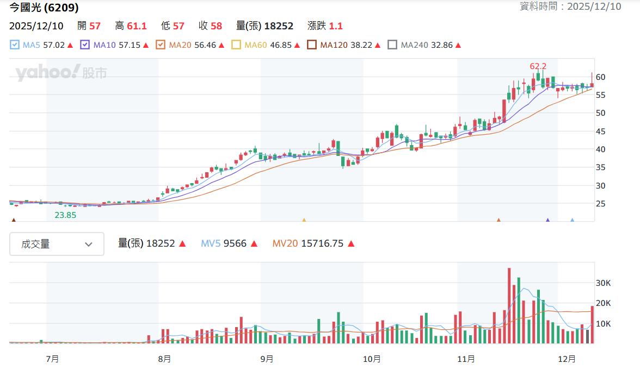
Task: Enable the MA60 moving average line
Action: (x=236, y=45)
